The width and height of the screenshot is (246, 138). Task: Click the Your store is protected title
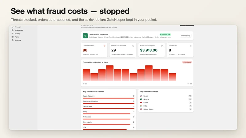click(98, 35)
